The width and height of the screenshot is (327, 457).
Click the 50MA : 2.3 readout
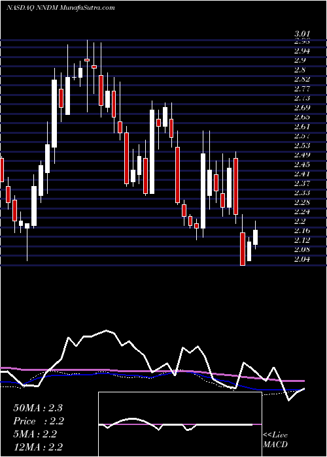[38, 408]
